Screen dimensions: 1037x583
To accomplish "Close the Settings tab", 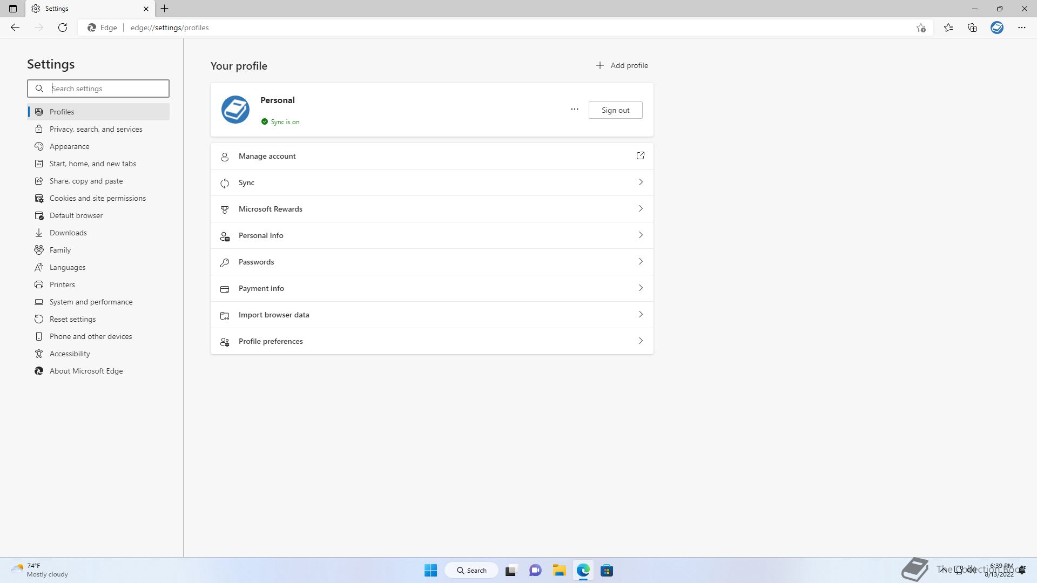I will 146,9.
